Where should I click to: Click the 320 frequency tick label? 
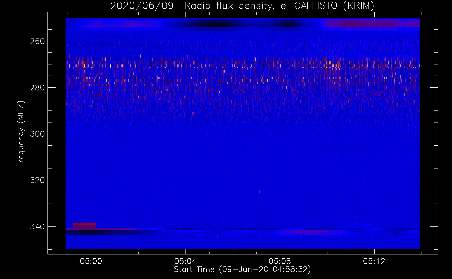[x=37, y=180]
